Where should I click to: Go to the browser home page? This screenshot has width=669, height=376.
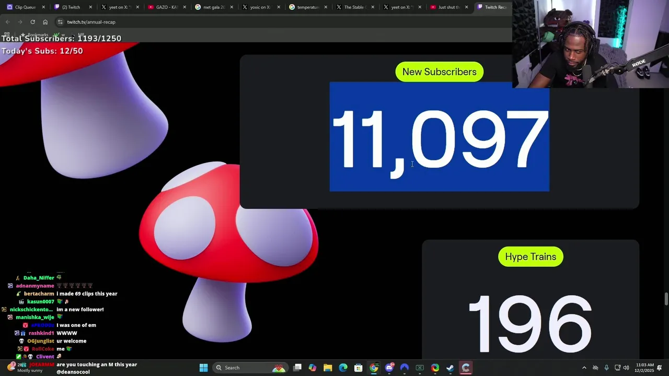point(45,22)
